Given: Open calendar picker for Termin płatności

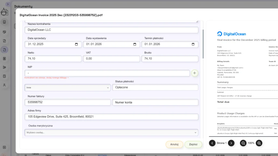Looking at the screenshot, I should coord(193,44).
